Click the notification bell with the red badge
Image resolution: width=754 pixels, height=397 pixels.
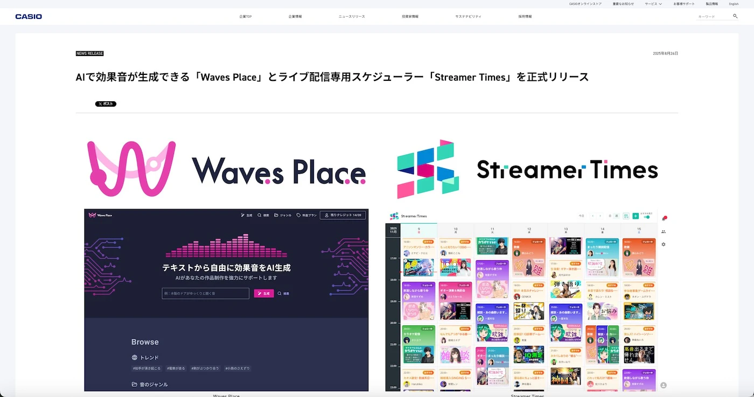[664, 218]
